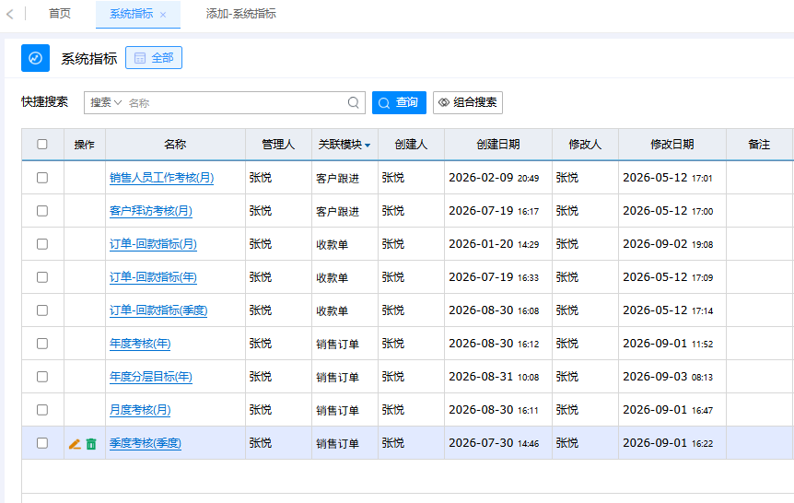Open the 订单-回款指标(季度) link
The height and width of the screenshot is (503, 794).
tap(158, 310)
